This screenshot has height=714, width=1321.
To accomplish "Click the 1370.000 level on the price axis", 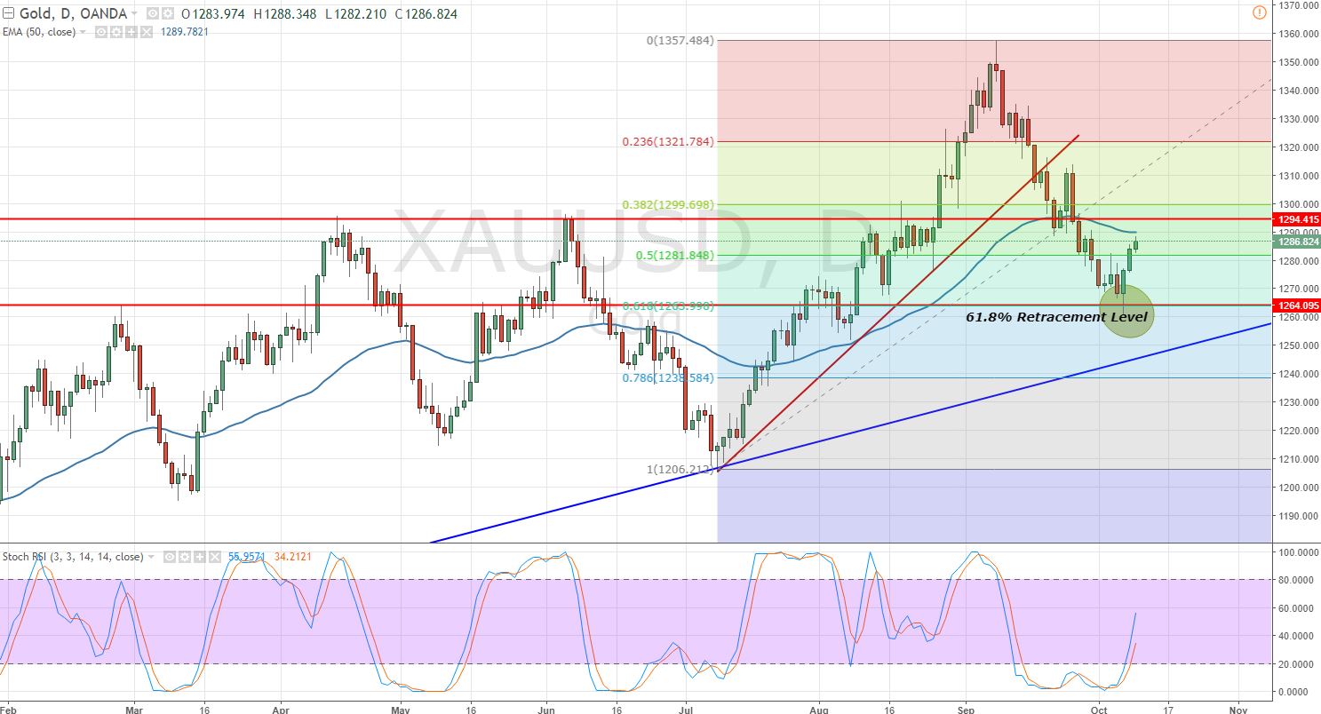I will (1298, 5).
